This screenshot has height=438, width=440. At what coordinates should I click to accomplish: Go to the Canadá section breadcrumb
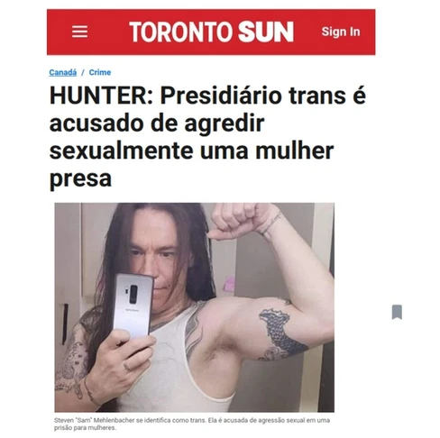pos(63,72)
